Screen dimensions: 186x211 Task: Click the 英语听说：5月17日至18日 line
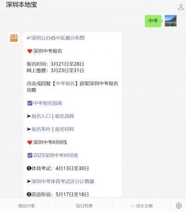point(58,194)
